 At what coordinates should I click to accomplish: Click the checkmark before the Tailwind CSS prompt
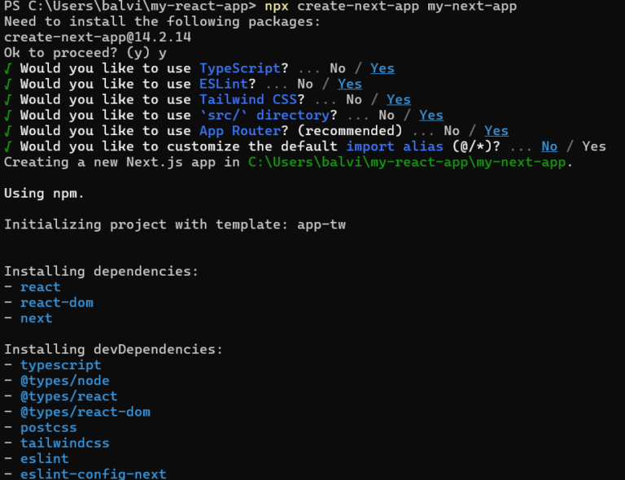pyautogui.click(x=7, y=99)
